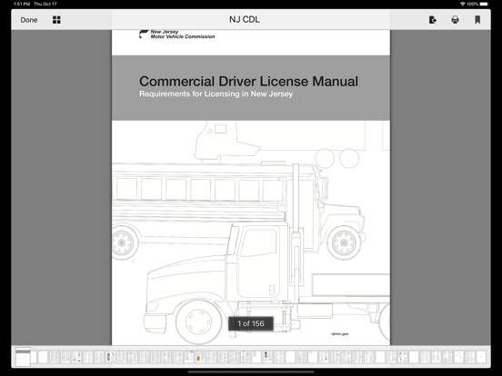Click 'Requirements for Licensing in New Jersey' subtitle
This screenshot has height=376, width=502.
(x=216, y=94)
